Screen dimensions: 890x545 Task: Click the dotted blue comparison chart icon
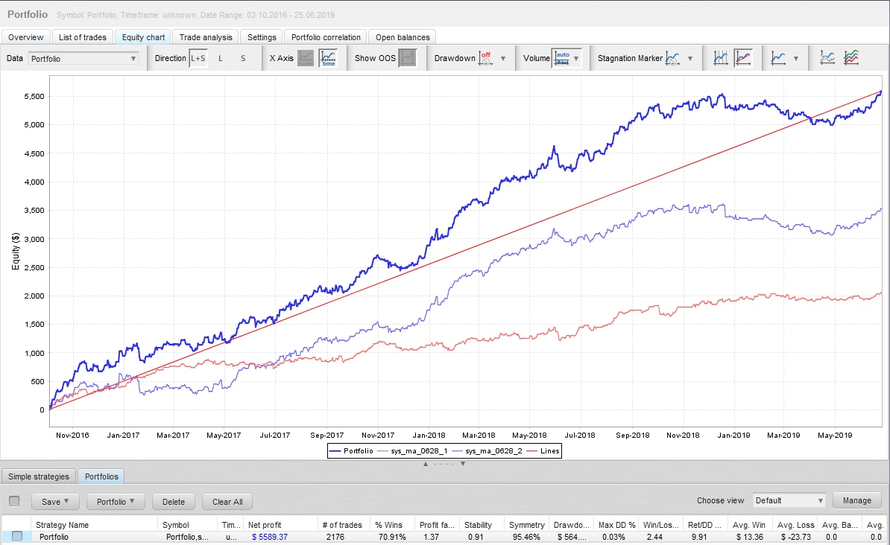(827, 58)
